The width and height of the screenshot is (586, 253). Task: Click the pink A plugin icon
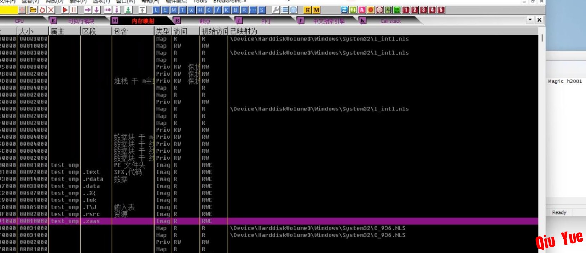point(362,10)
